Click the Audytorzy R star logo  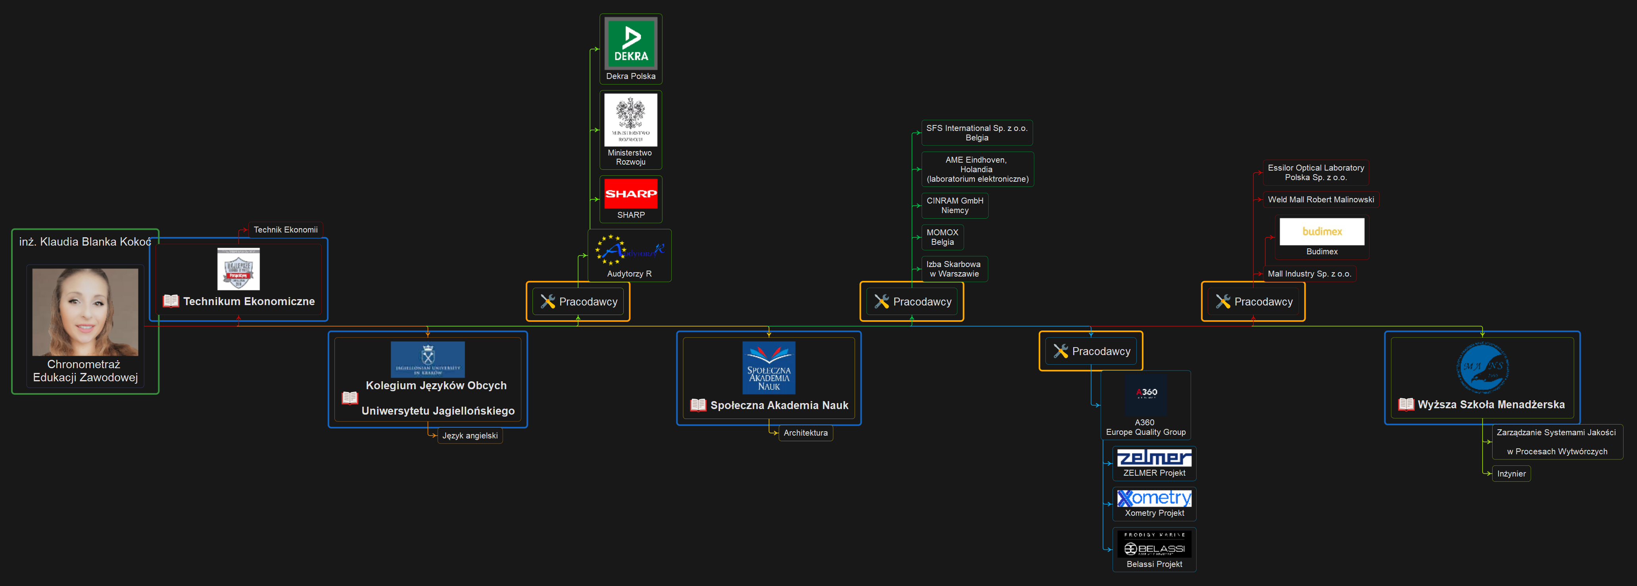629,250
